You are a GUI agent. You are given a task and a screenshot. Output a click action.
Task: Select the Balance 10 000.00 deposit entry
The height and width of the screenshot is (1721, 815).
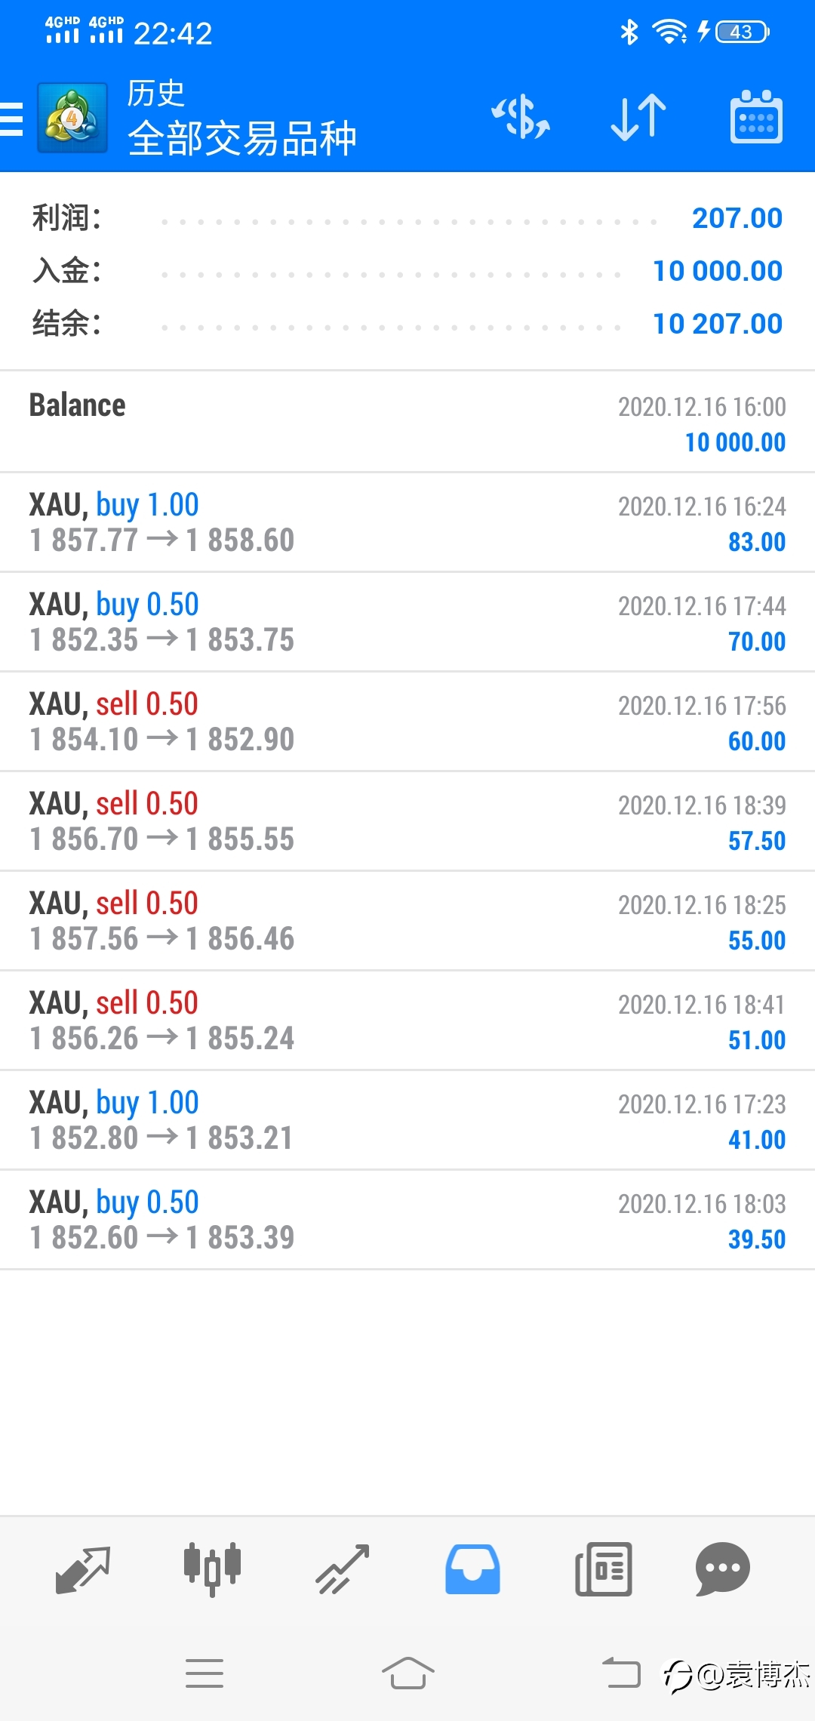407,422
